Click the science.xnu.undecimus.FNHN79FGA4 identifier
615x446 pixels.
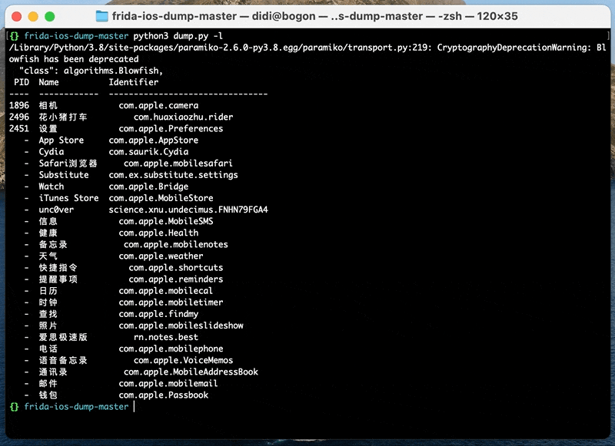[x=188, y=210]
